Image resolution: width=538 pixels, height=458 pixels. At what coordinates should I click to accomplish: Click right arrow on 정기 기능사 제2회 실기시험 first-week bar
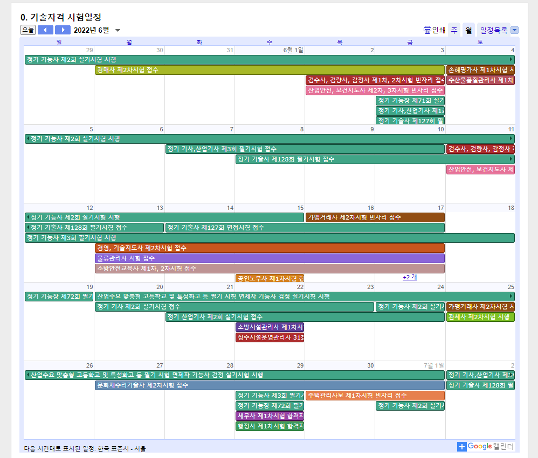(x=511, y=60)
